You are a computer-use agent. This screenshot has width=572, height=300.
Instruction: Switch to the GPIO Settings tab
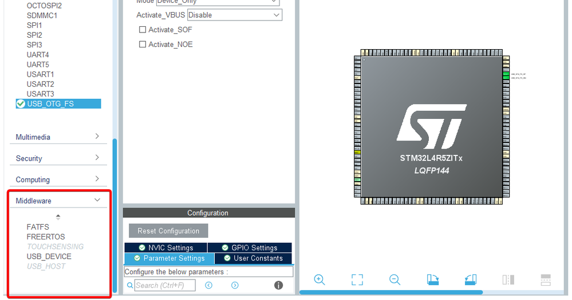point(250,247)
